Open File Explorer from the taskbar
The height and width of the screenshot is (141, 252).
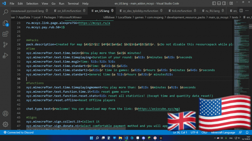120,138
